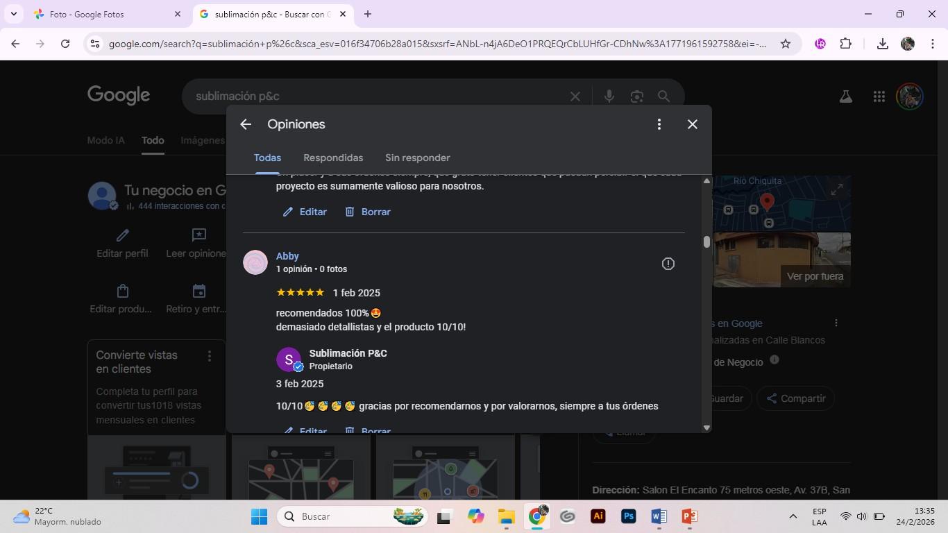This screenshot has height=533, width=948.
Task: Open more options in the Opiniones dialog
Action: pos(659,124)
